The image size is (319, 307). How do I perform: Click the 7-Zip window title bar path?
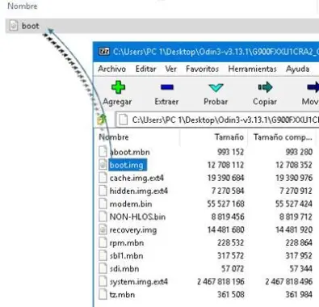coord(216,52)
